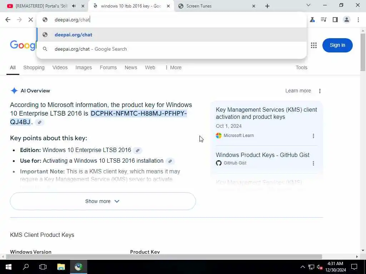This screenshot has width=366, height=274.
Task: Open the search Tools options
Action: (301, 67)
